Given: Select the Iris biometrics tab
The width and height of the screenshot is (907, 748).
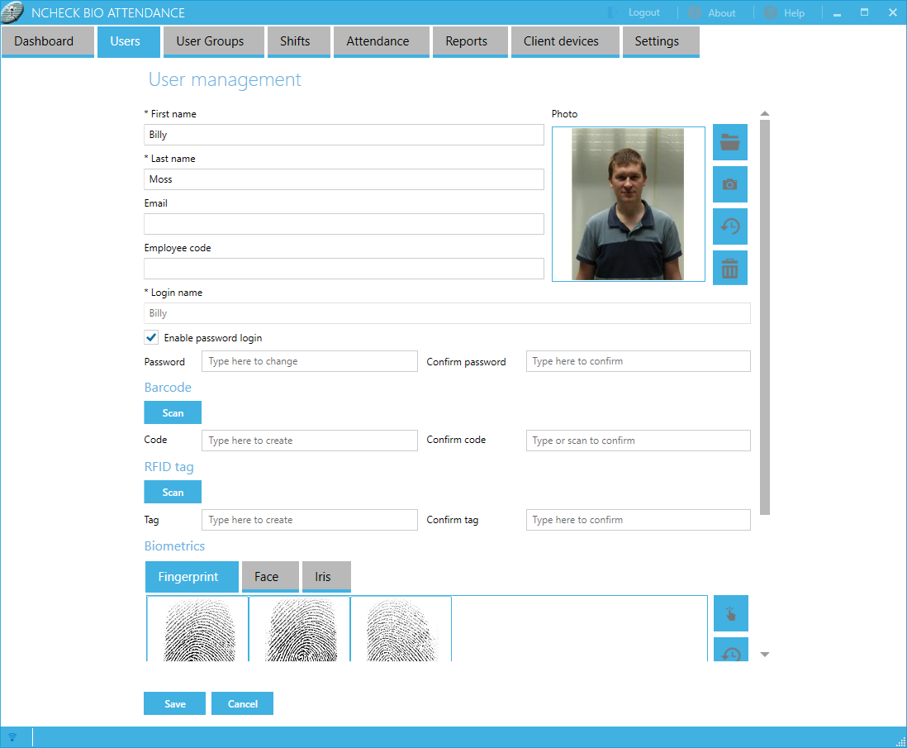Looking at the screenshot, I should (322, 577).
